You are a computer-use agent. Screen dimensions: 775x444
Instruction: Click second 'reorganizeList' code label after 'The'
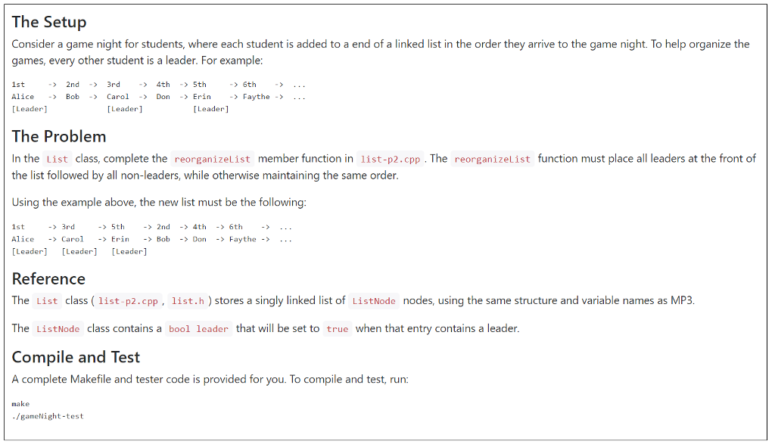pos(492,159)
